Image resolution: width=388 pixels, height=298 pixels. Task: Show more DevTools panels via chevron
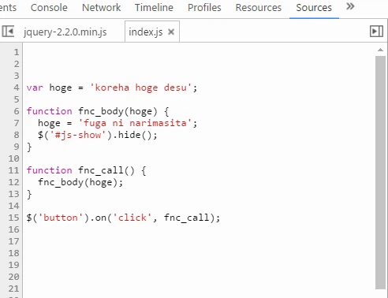pos(350,6)
